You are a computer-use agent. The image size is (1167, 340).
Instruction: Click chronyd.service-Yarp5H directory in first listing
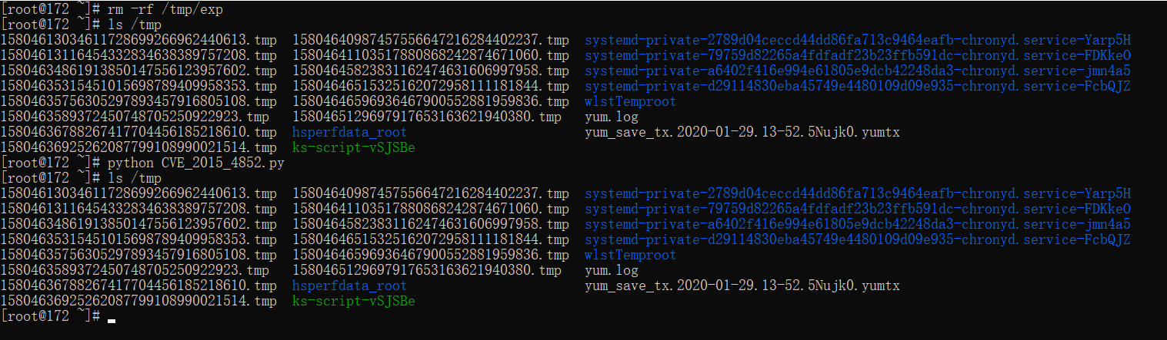(x=858, y=40)
